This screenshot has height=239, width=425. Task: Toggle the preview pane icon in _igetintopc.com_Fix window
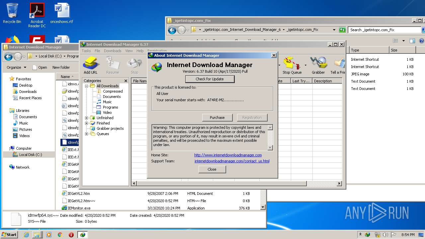pyautogui.click(x=412, y=41)
